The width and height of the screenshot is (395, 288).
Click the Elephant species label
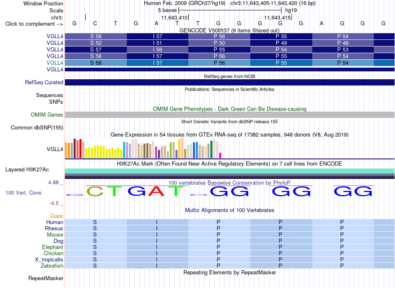[52, 247]
